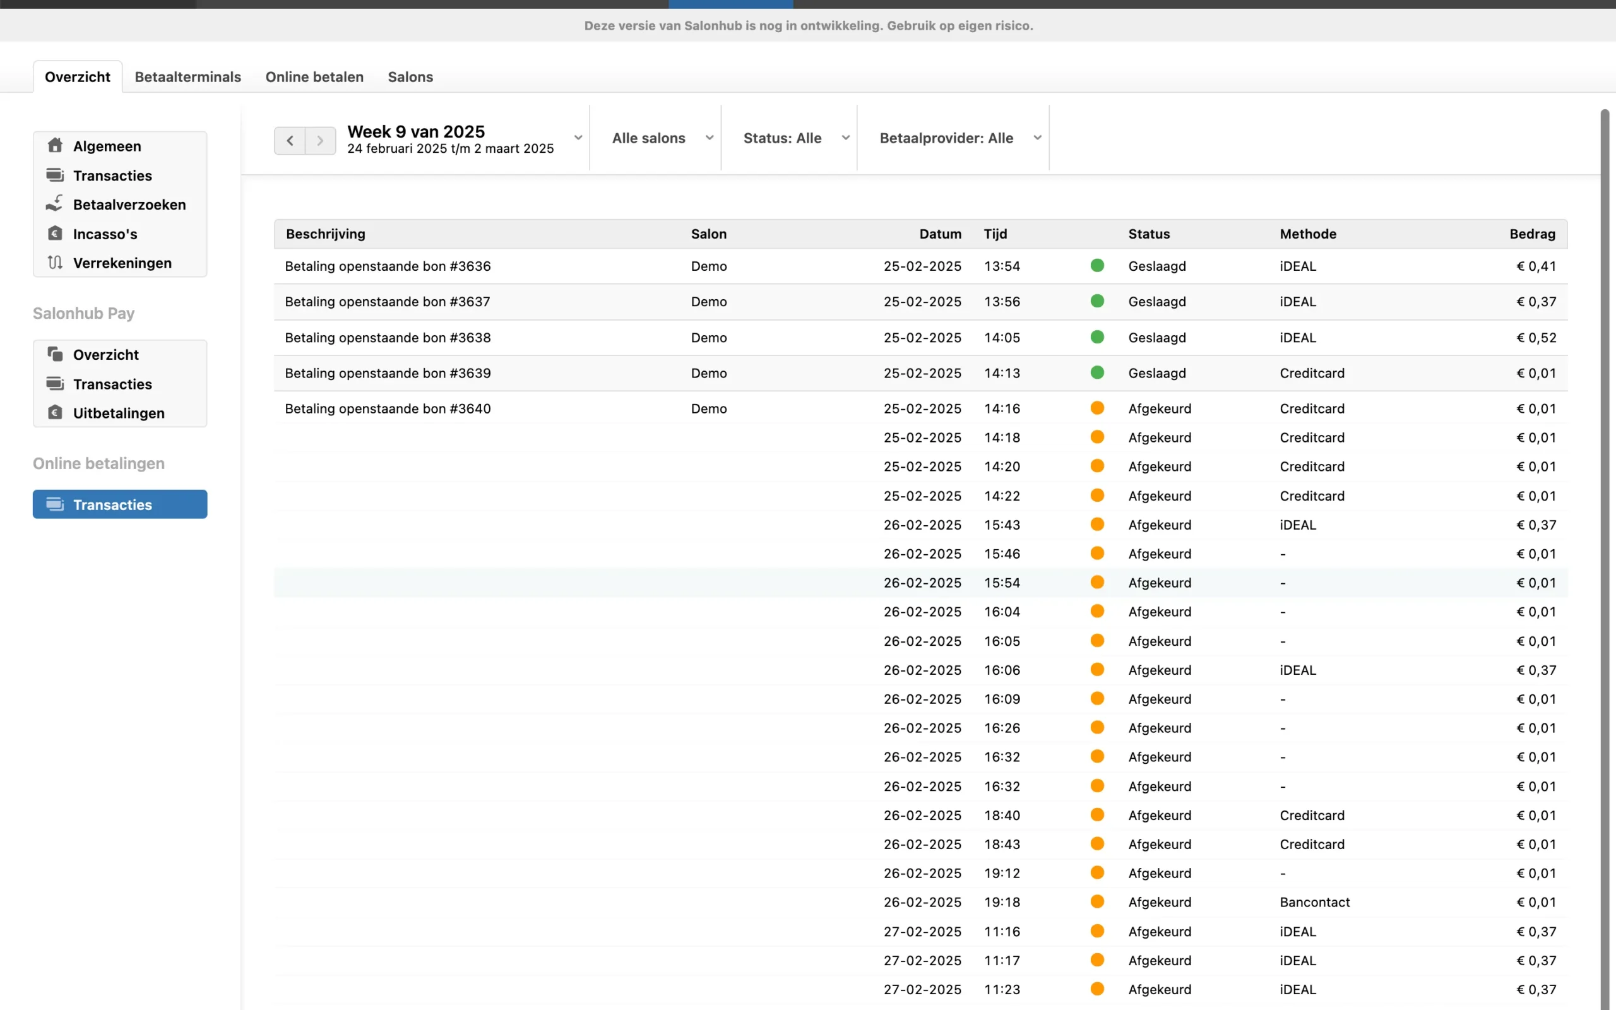Go to next week arrow

(321, 140)
